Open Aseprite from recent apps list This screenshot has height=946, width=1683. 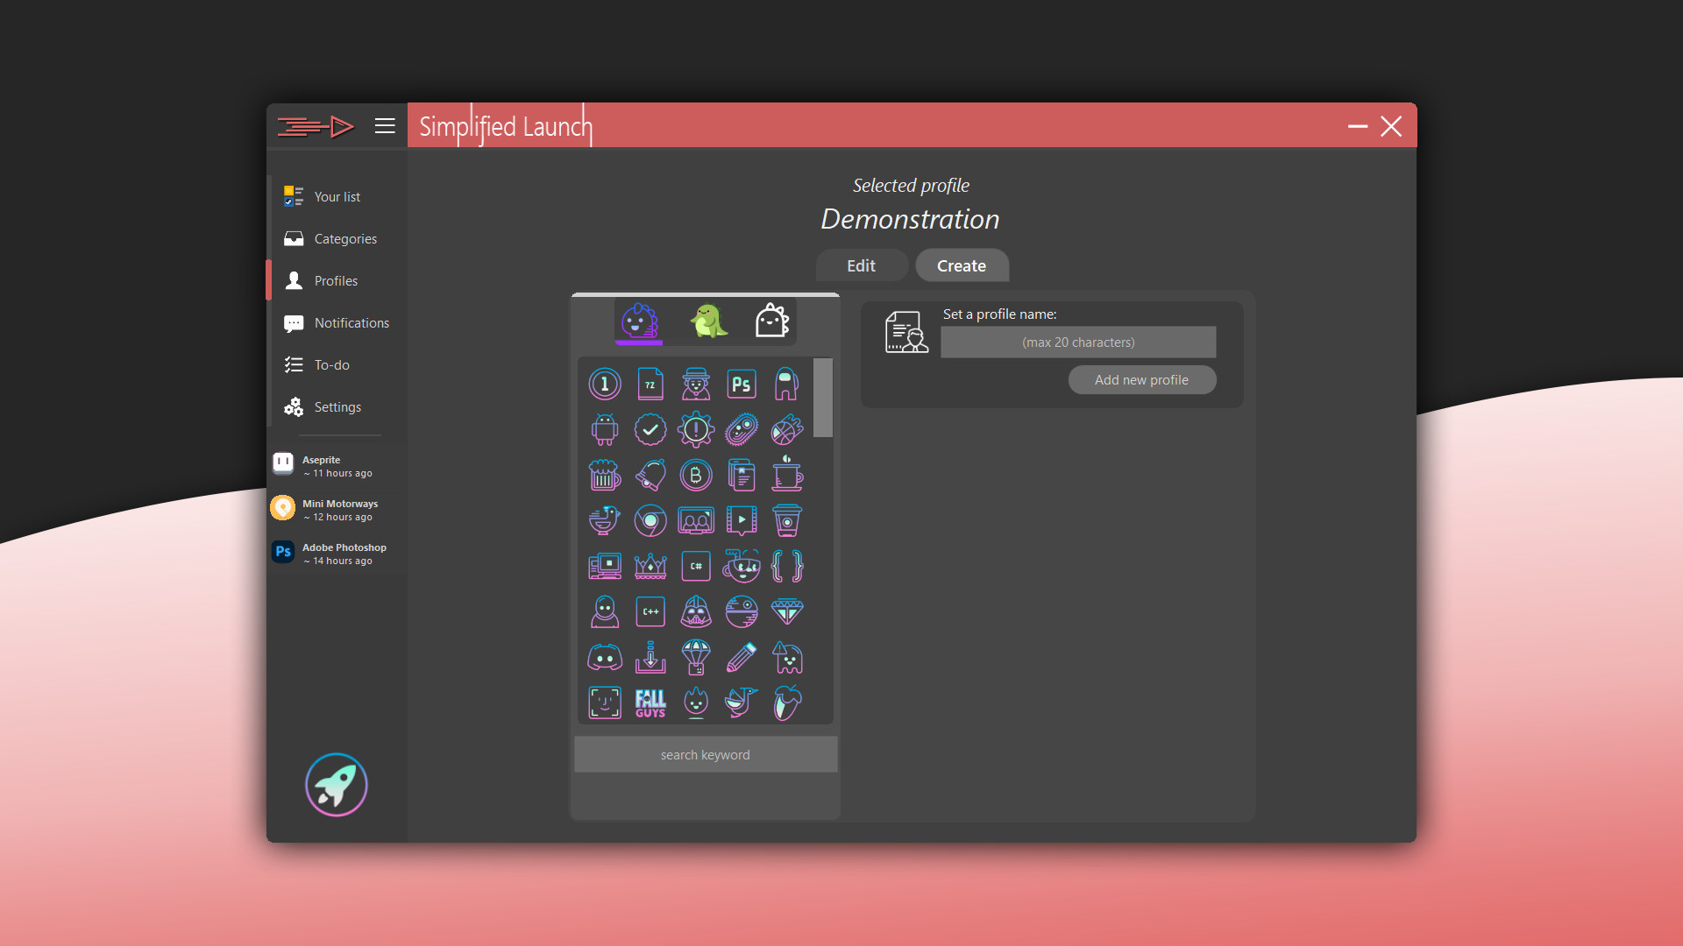(333, 465)
